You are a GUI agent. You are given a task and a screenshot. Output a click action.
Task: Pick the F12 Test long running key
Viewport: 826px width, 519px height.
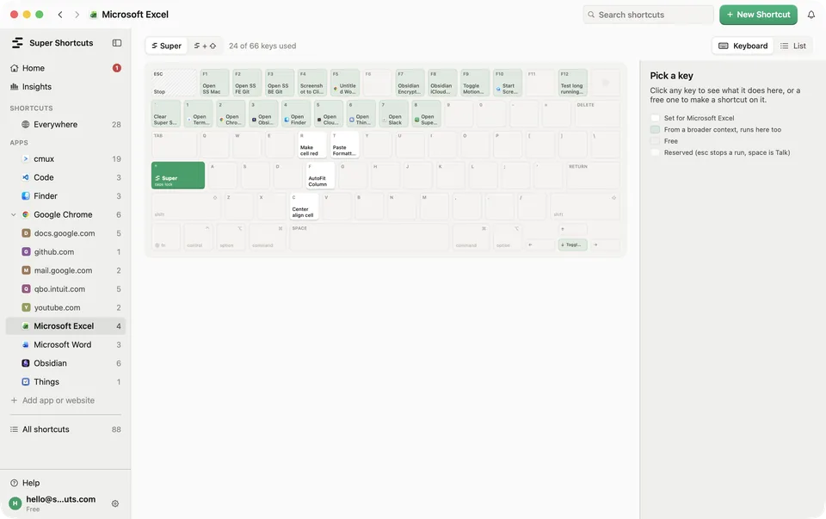[573, 83]
